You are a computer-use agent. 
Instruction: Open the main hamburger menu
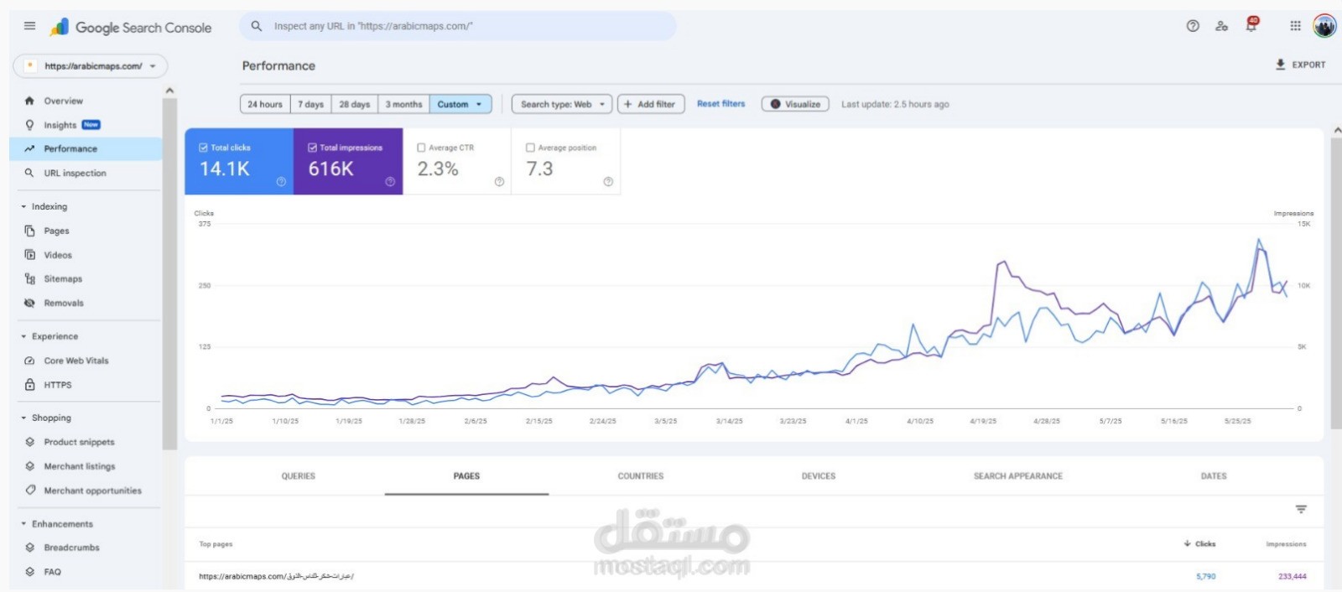pos(30,26)
